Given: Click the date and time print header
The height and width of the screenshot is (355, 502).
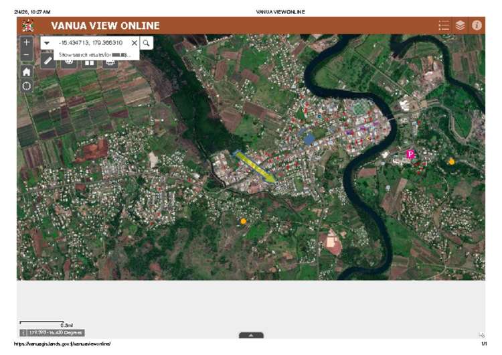Looking at the screenshot, I should tap(32, 12).
